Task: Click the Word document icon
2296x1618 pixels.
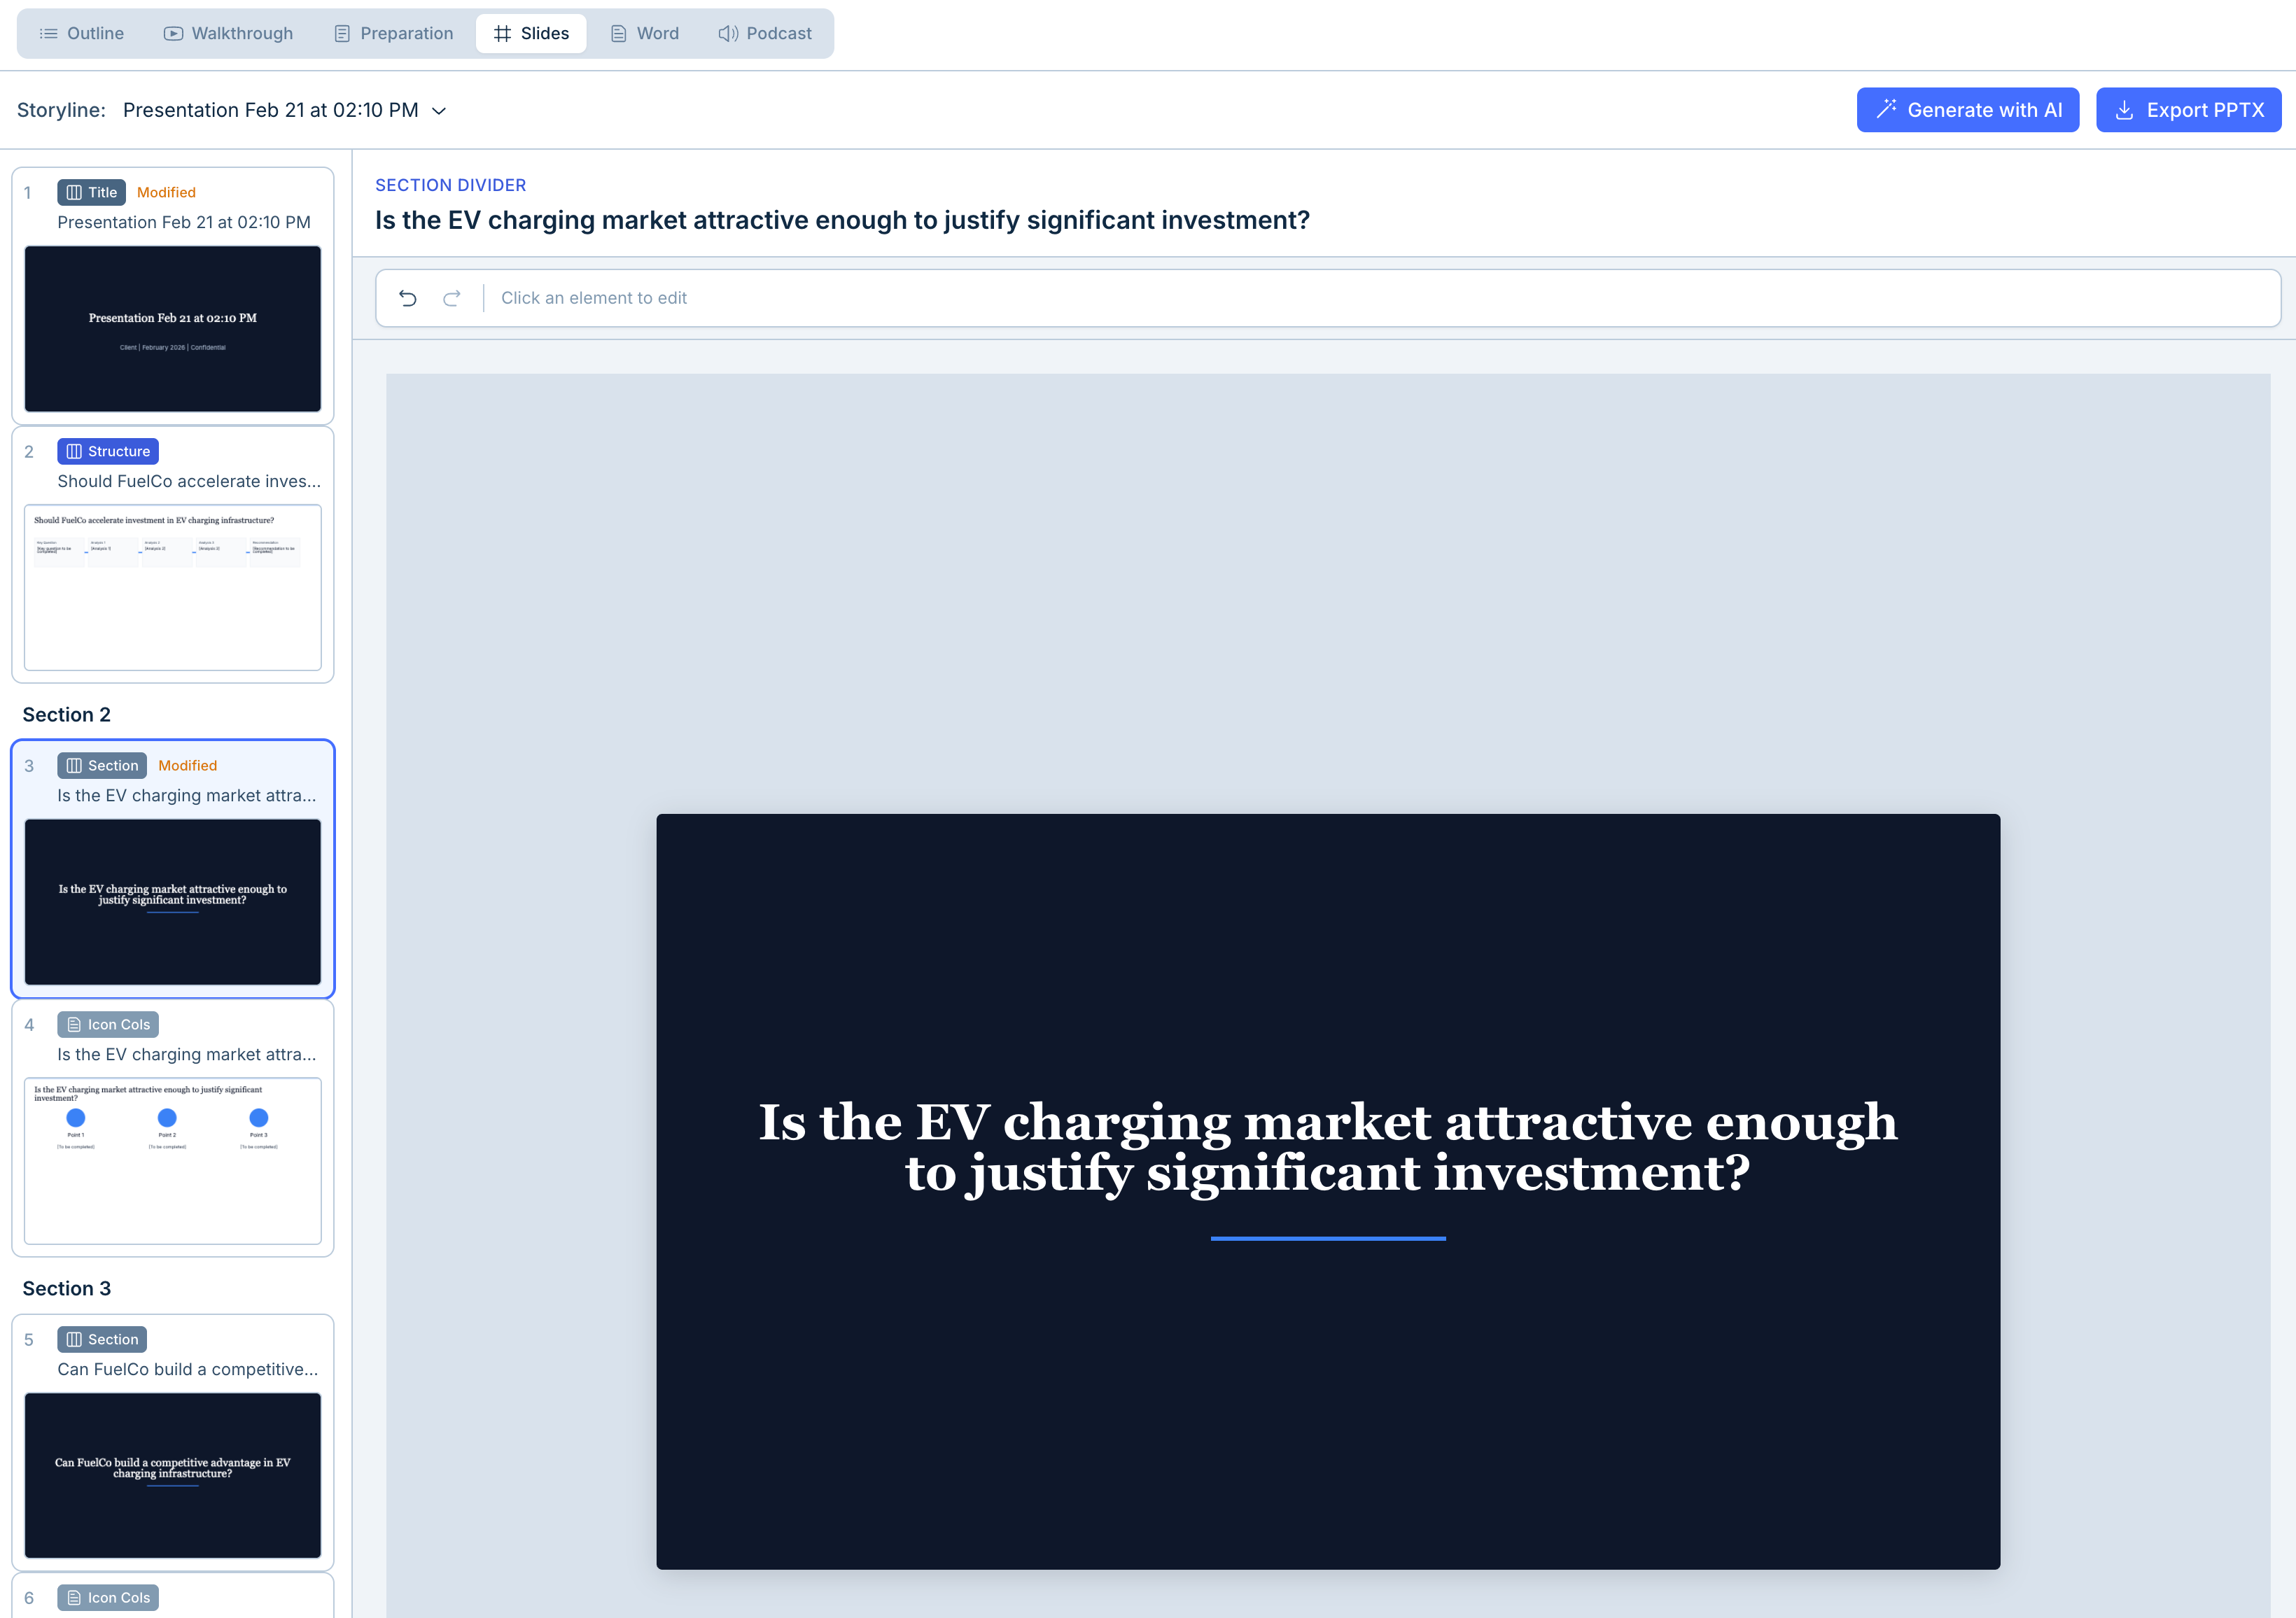Action: [619, 33]
